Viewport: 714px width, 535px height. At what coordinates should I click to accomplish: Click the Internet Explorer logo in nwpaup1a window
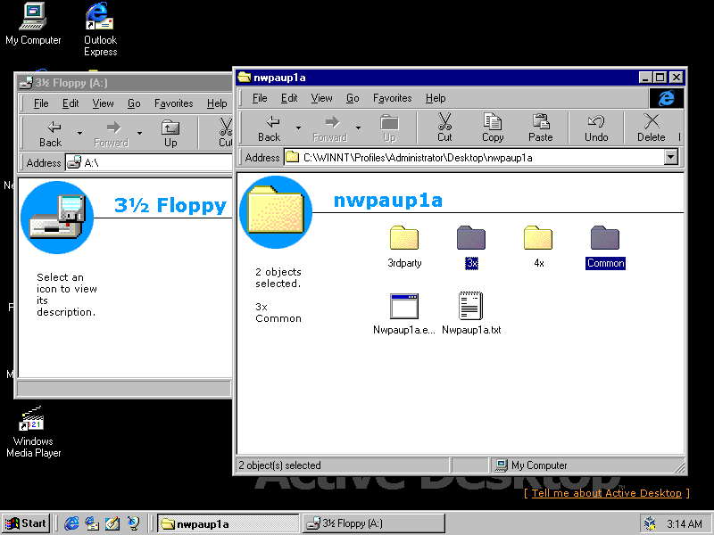click(x=666, y=98)
